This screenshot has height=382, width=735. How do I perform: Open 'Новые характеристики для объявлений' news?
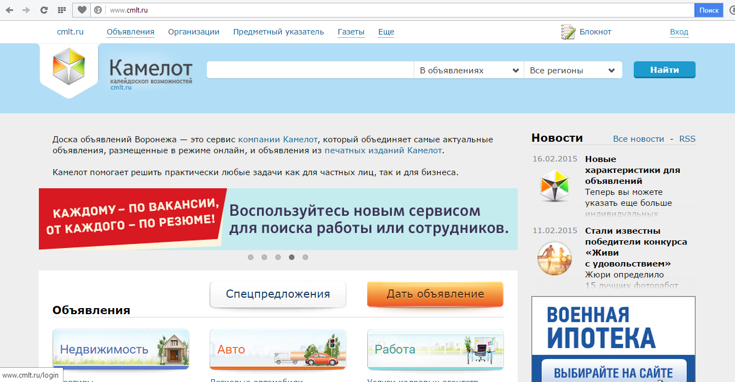(633, 170)
